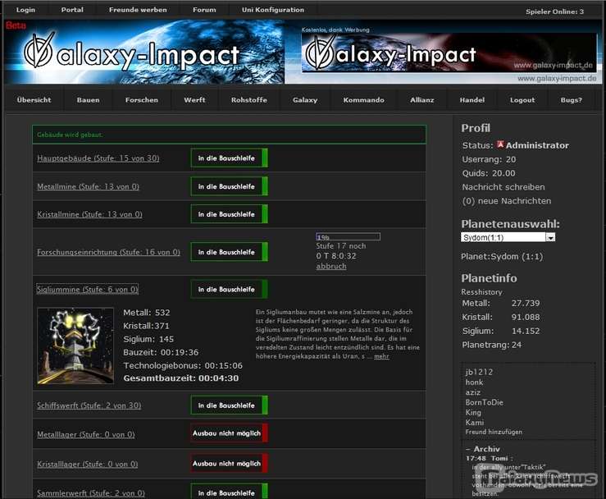Open the Schiffswerft building link
Viewport: 606px width, 499px height.
point(89,405)
